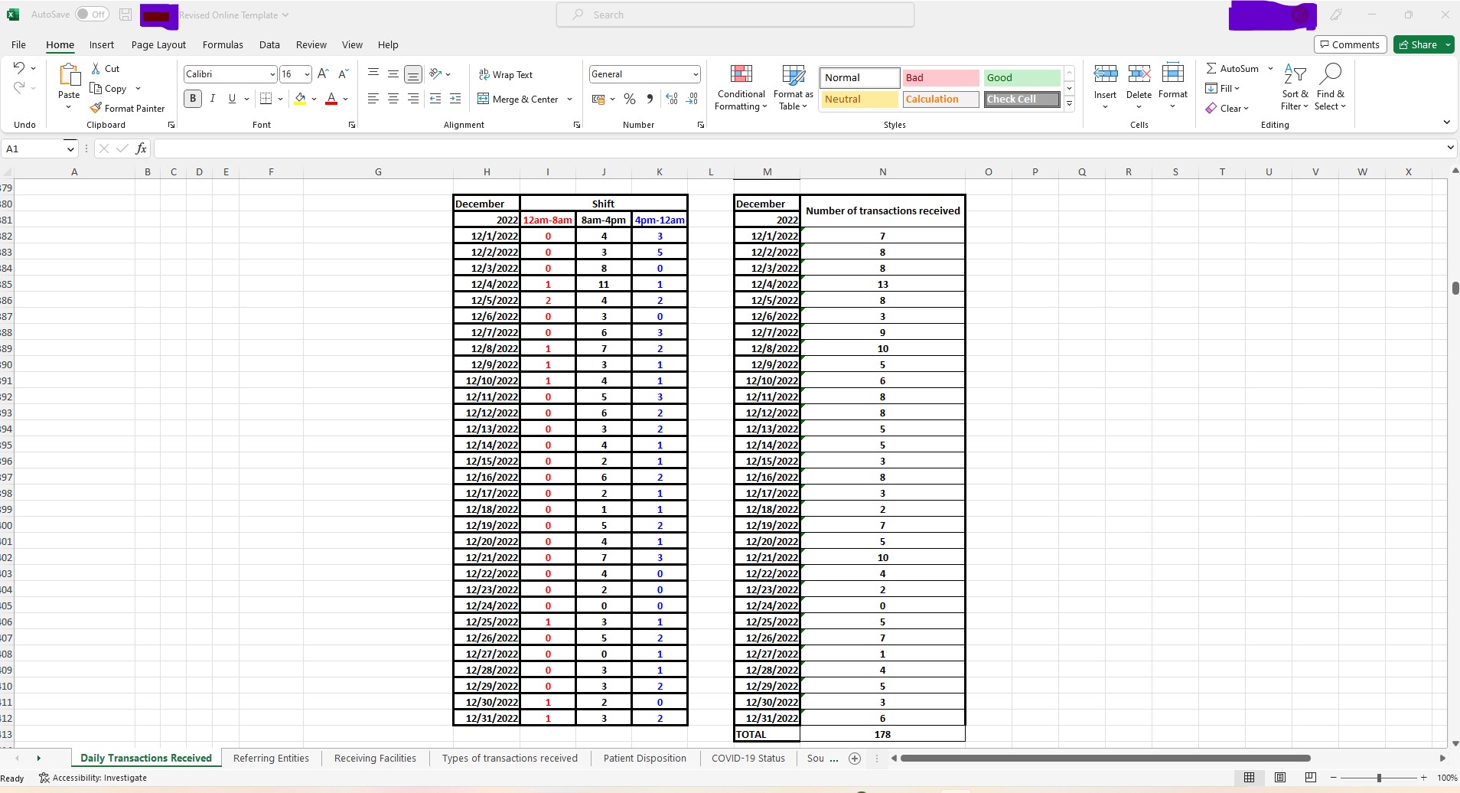Click Decrease Decimal icon
1460x793 pixels.
click(692, 99)
